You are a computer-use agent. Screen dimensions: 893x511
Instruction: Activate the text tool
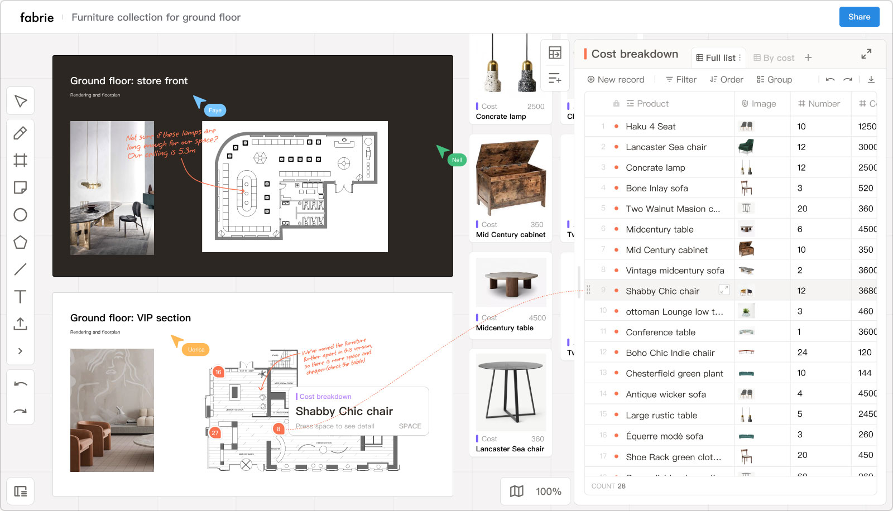[x=20, y=296]
